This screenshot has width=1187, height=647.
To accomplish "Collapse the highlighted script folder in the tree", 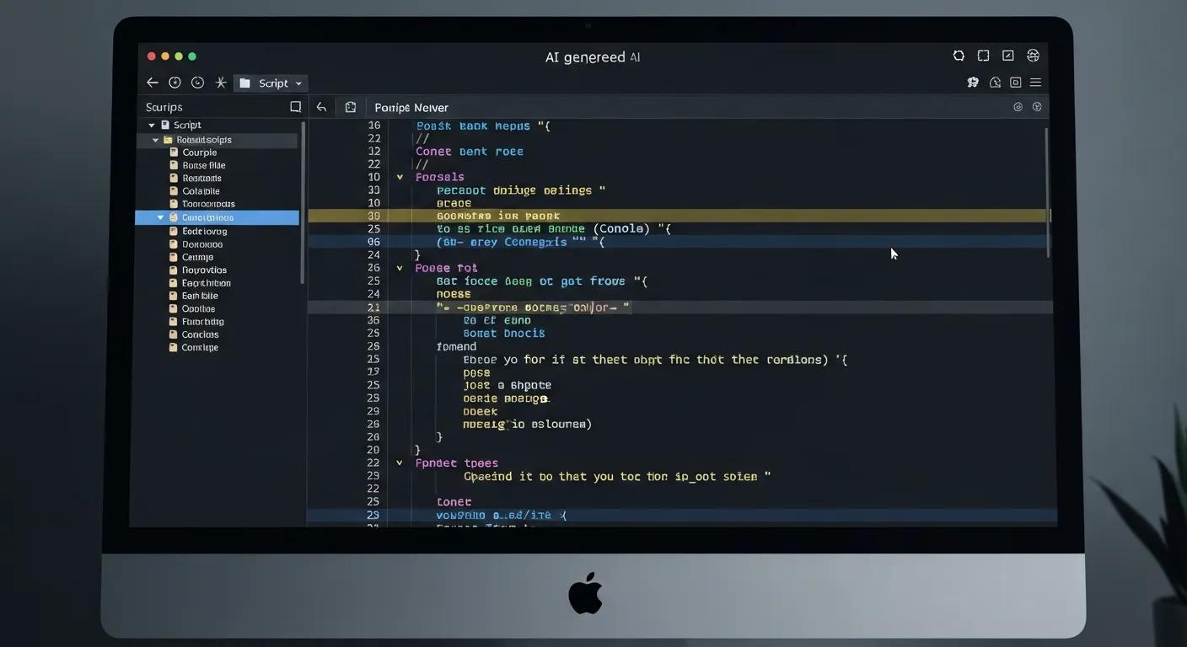I will 159,217.
